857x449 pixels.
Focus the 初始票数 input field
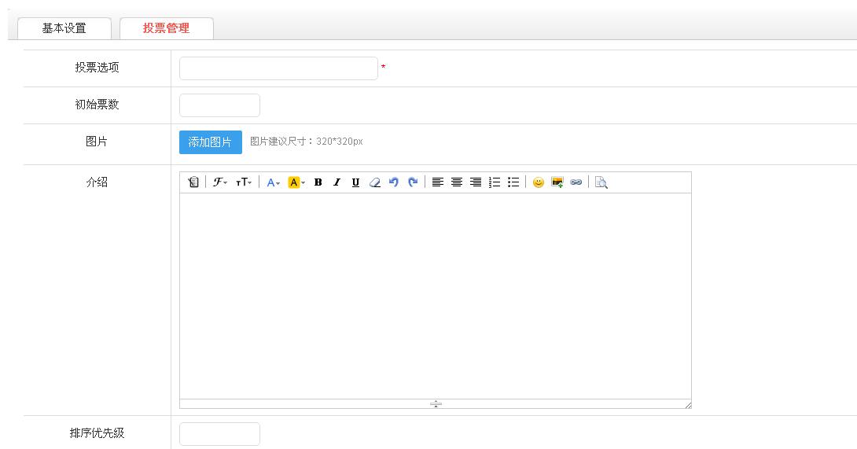click(x=219, y=105)
